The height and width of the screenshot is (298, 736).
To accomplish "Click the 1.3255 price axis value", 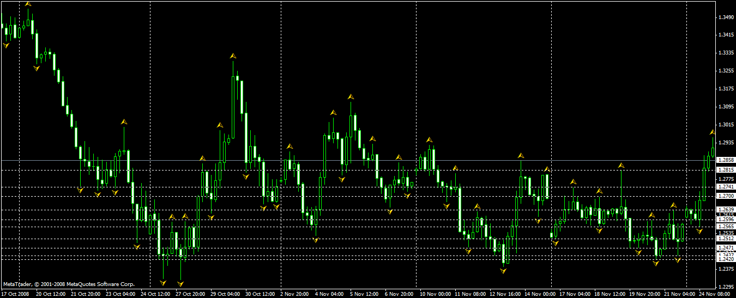I will (x=726, y=71).
